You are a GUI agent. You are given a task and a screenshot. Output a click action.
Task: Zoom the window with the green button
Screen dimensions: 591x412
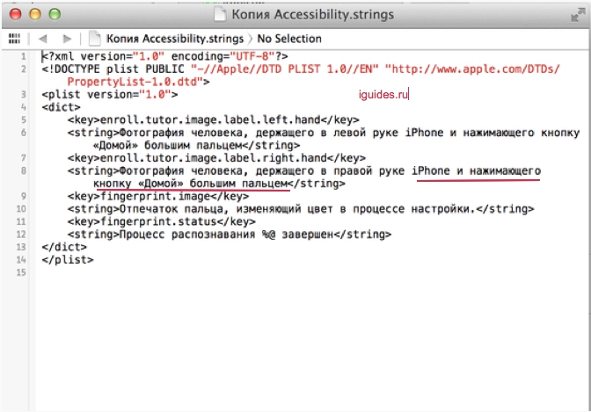tap(54, 15)
